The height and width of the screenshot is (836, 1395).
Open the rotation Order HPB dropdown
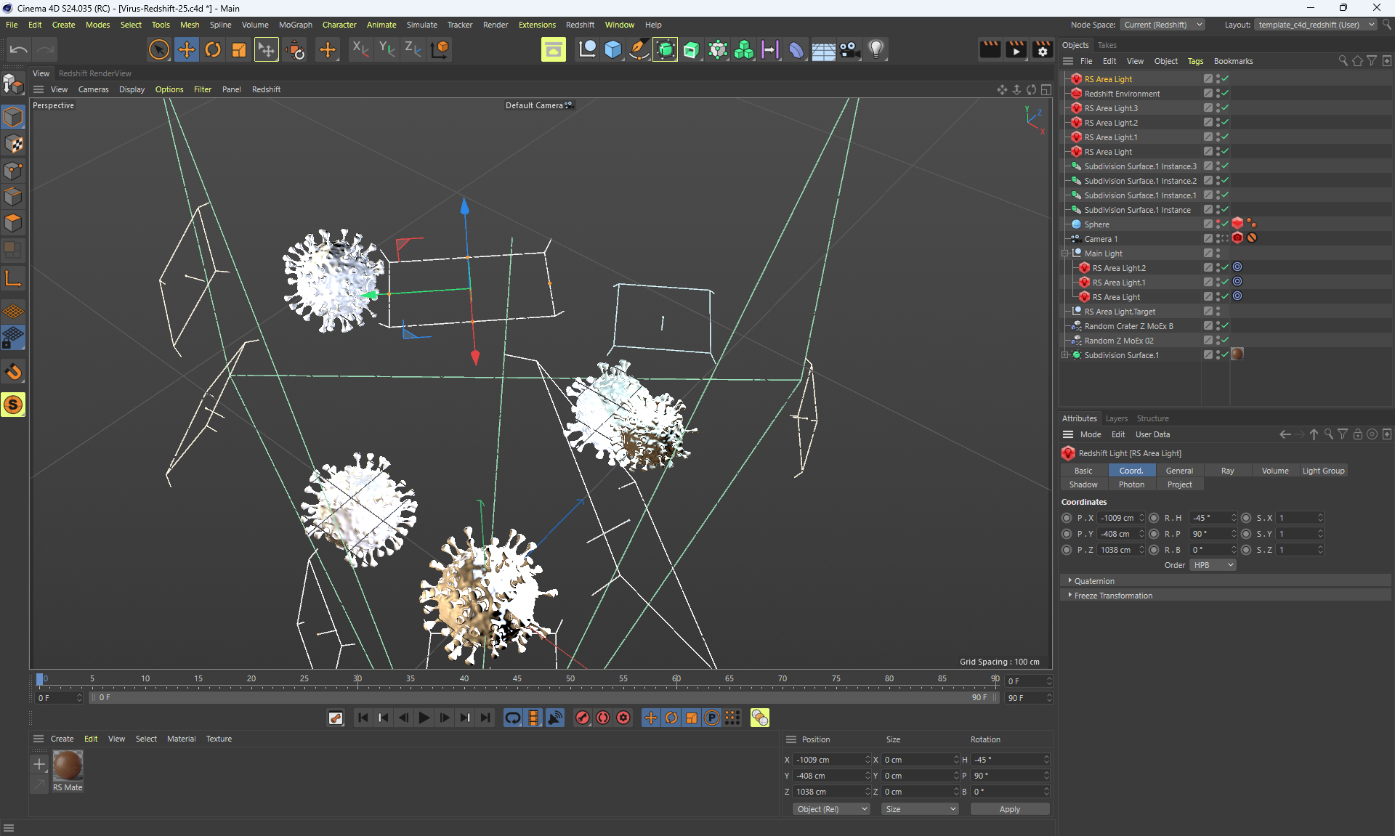click(1213, 565)
